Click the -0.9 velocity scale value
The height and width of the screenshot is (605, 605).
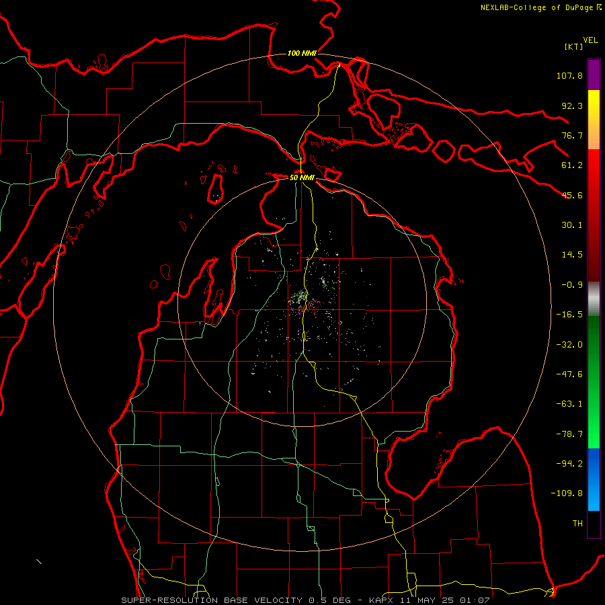coord(572,285)
